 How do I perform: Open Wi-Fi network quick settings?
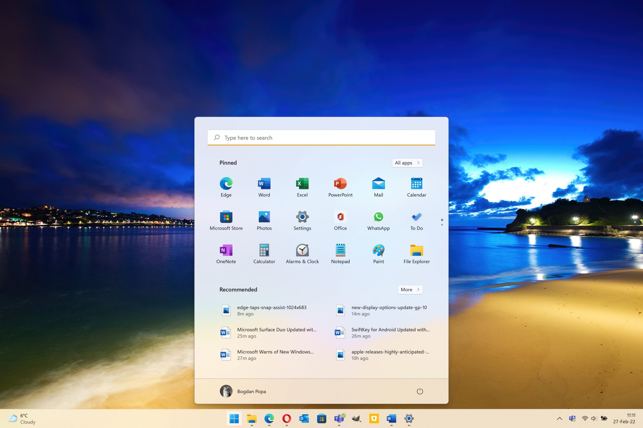point(585,418)
